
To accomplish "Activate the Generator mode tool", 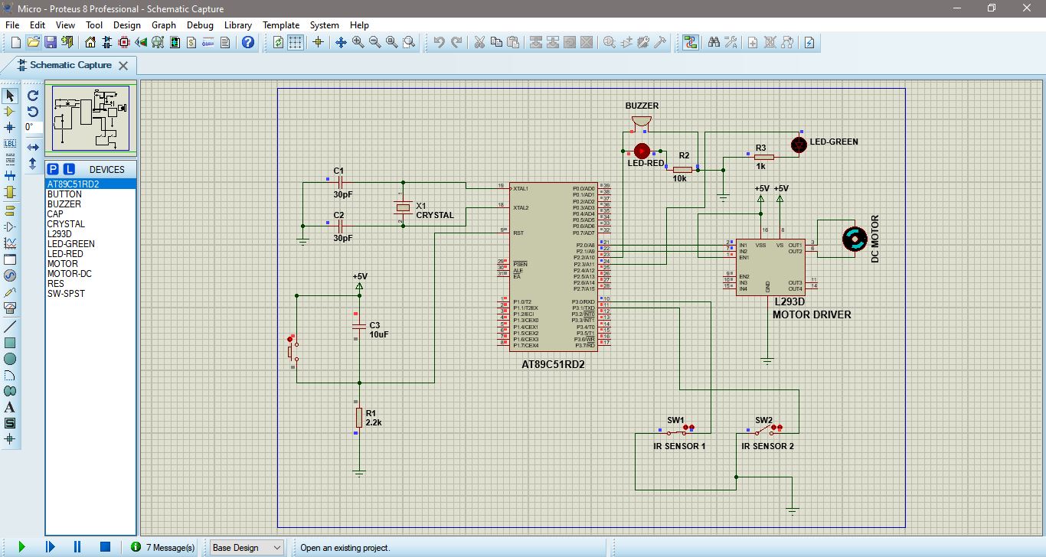I will 10,275.
